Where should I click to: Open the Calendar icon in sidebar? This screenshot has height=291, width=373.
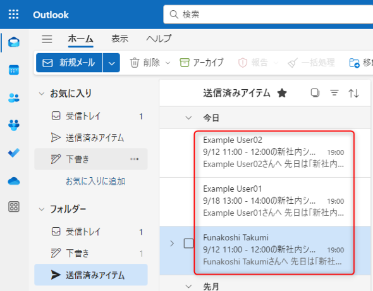pos(14,70)
